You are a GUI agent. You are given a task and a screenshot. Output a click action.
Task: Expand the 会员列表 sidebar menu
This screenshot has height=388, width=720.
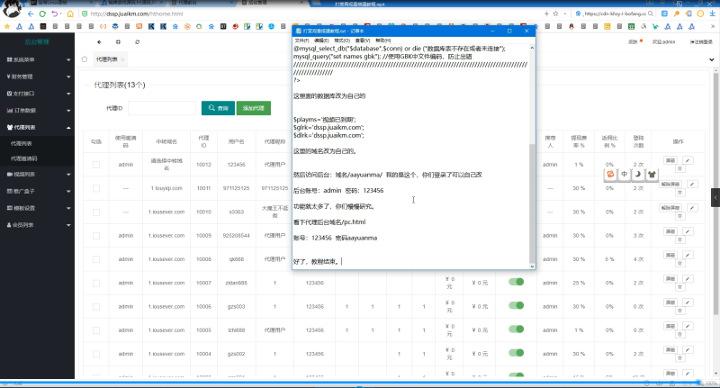37,225
